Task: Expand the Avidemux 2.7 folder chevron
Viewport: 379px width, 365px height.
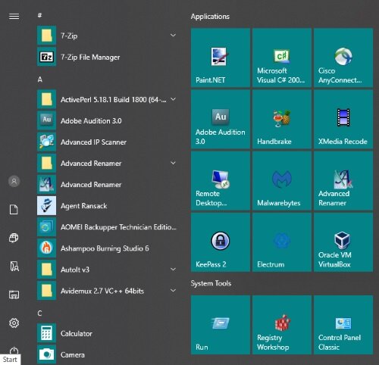Action: pyautogui.click(x=173, y=290)
